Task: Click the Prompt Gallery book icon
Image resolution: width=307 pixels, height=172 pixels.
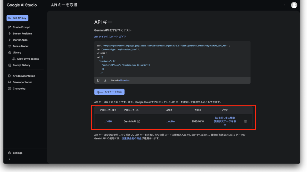Action: point(10,65)
